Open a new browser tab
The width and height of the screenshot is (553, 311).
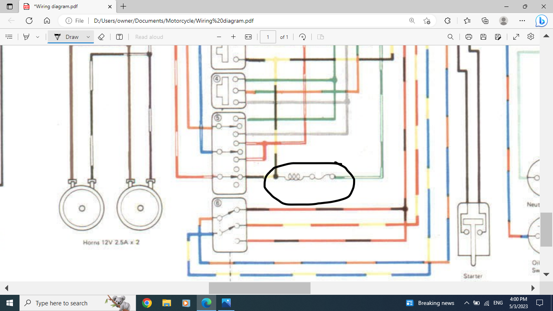[x=123, y=6]
